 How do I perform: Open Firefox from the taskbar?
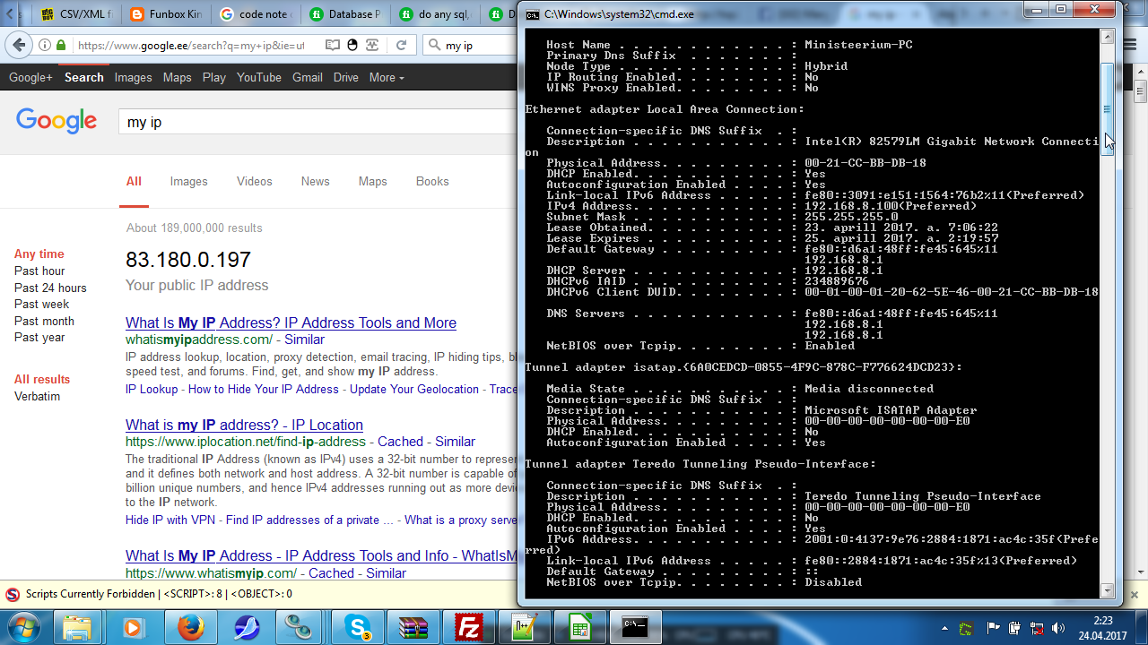pos(190,627)
